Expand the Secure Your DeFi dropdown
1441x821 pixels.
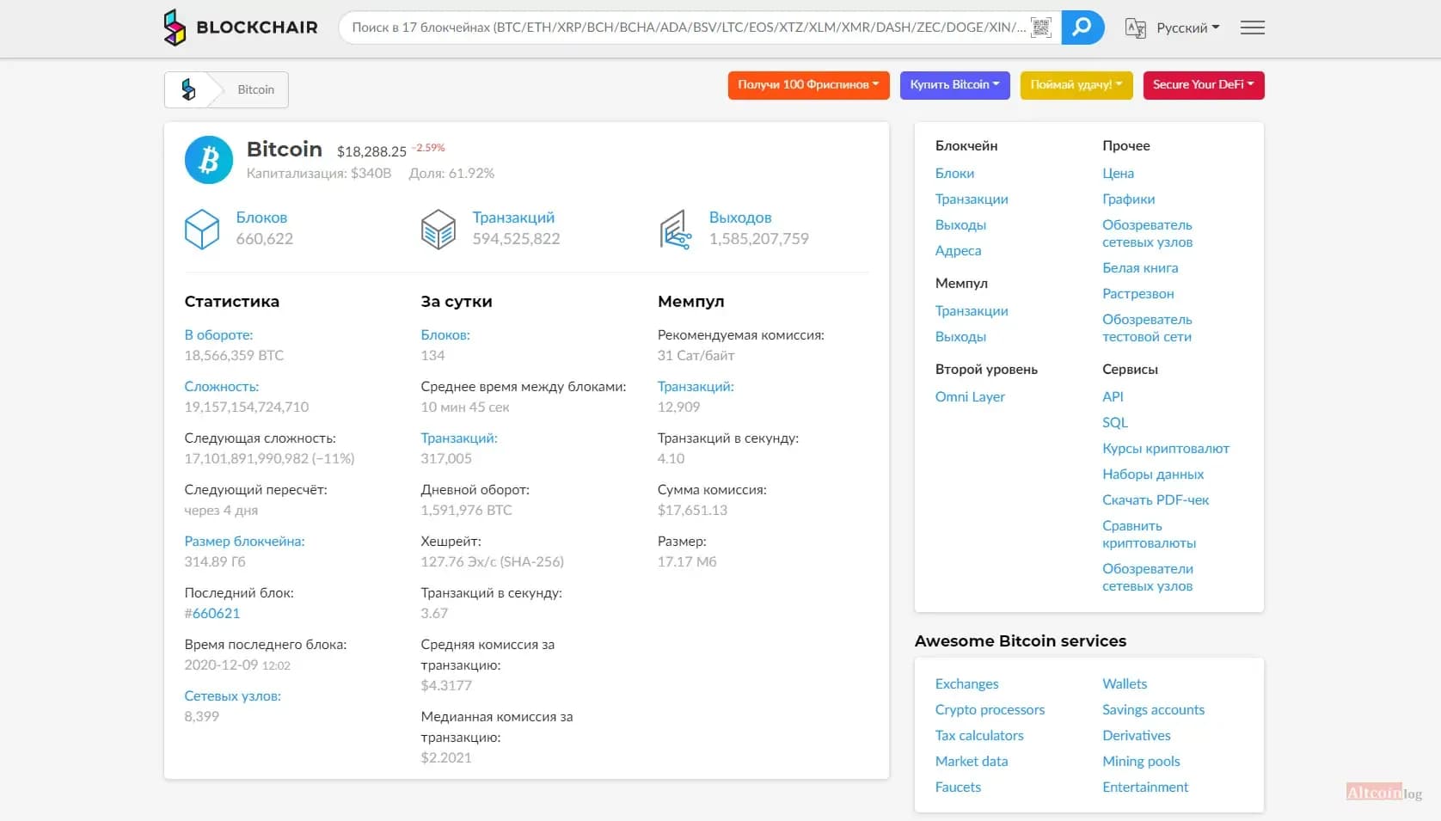pos(1204,85)
